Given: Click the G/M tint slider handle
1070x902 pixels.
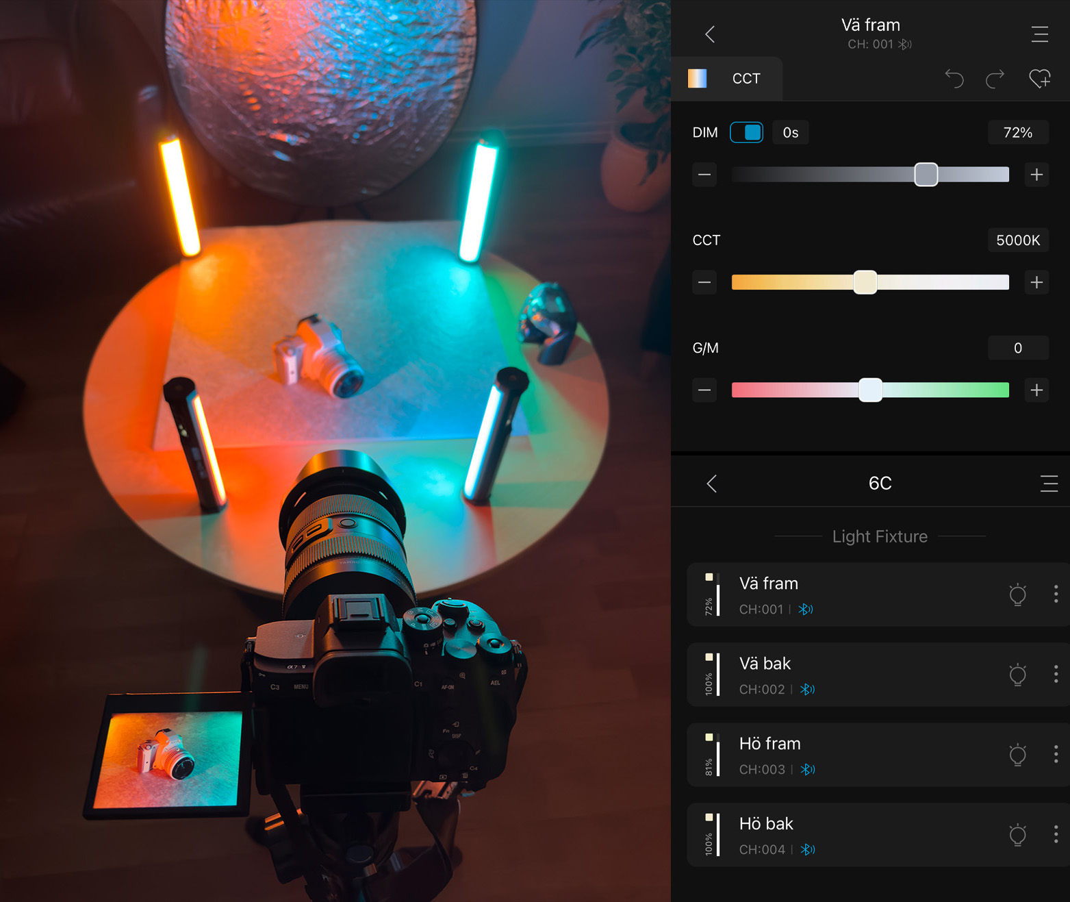Looking at the screenshot, I should pos(870,390).
